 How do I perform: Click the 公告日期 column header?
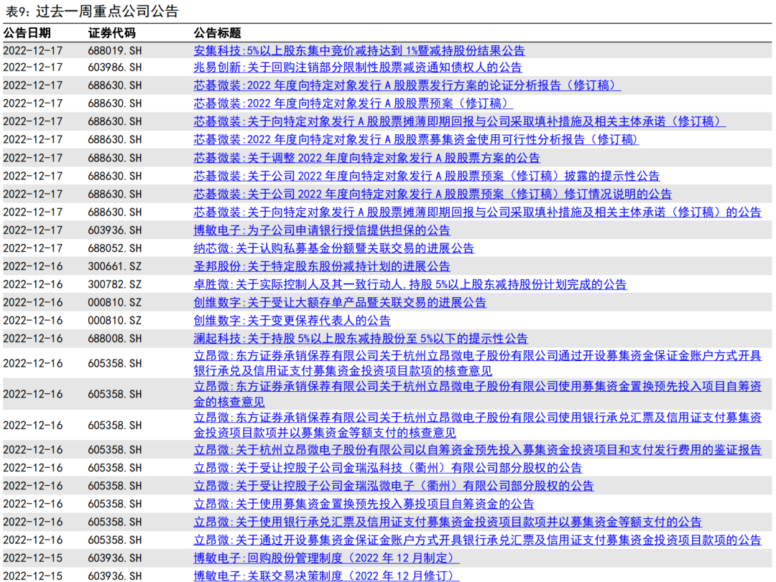27,33
